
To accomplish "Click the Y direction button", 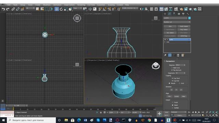I will point(177,90).
